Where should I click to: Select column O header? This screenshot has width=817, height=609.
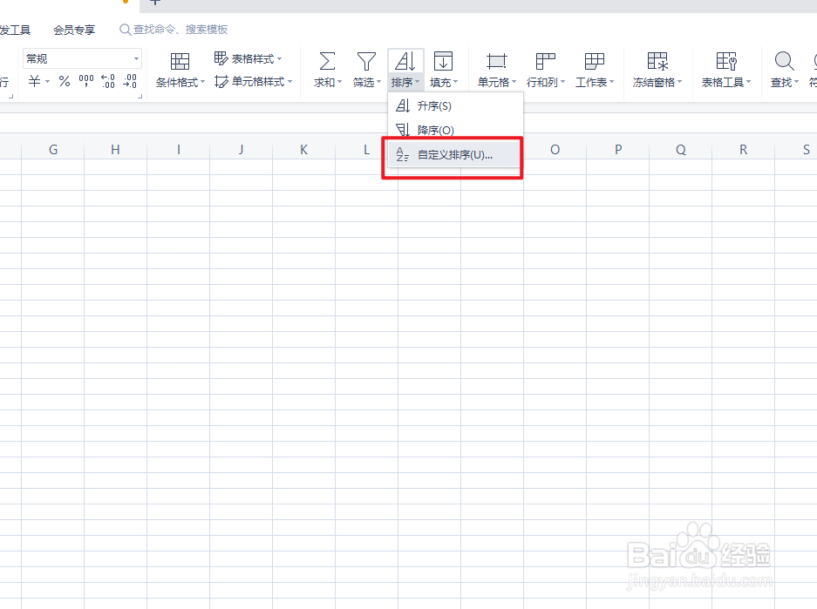[555, 150]
